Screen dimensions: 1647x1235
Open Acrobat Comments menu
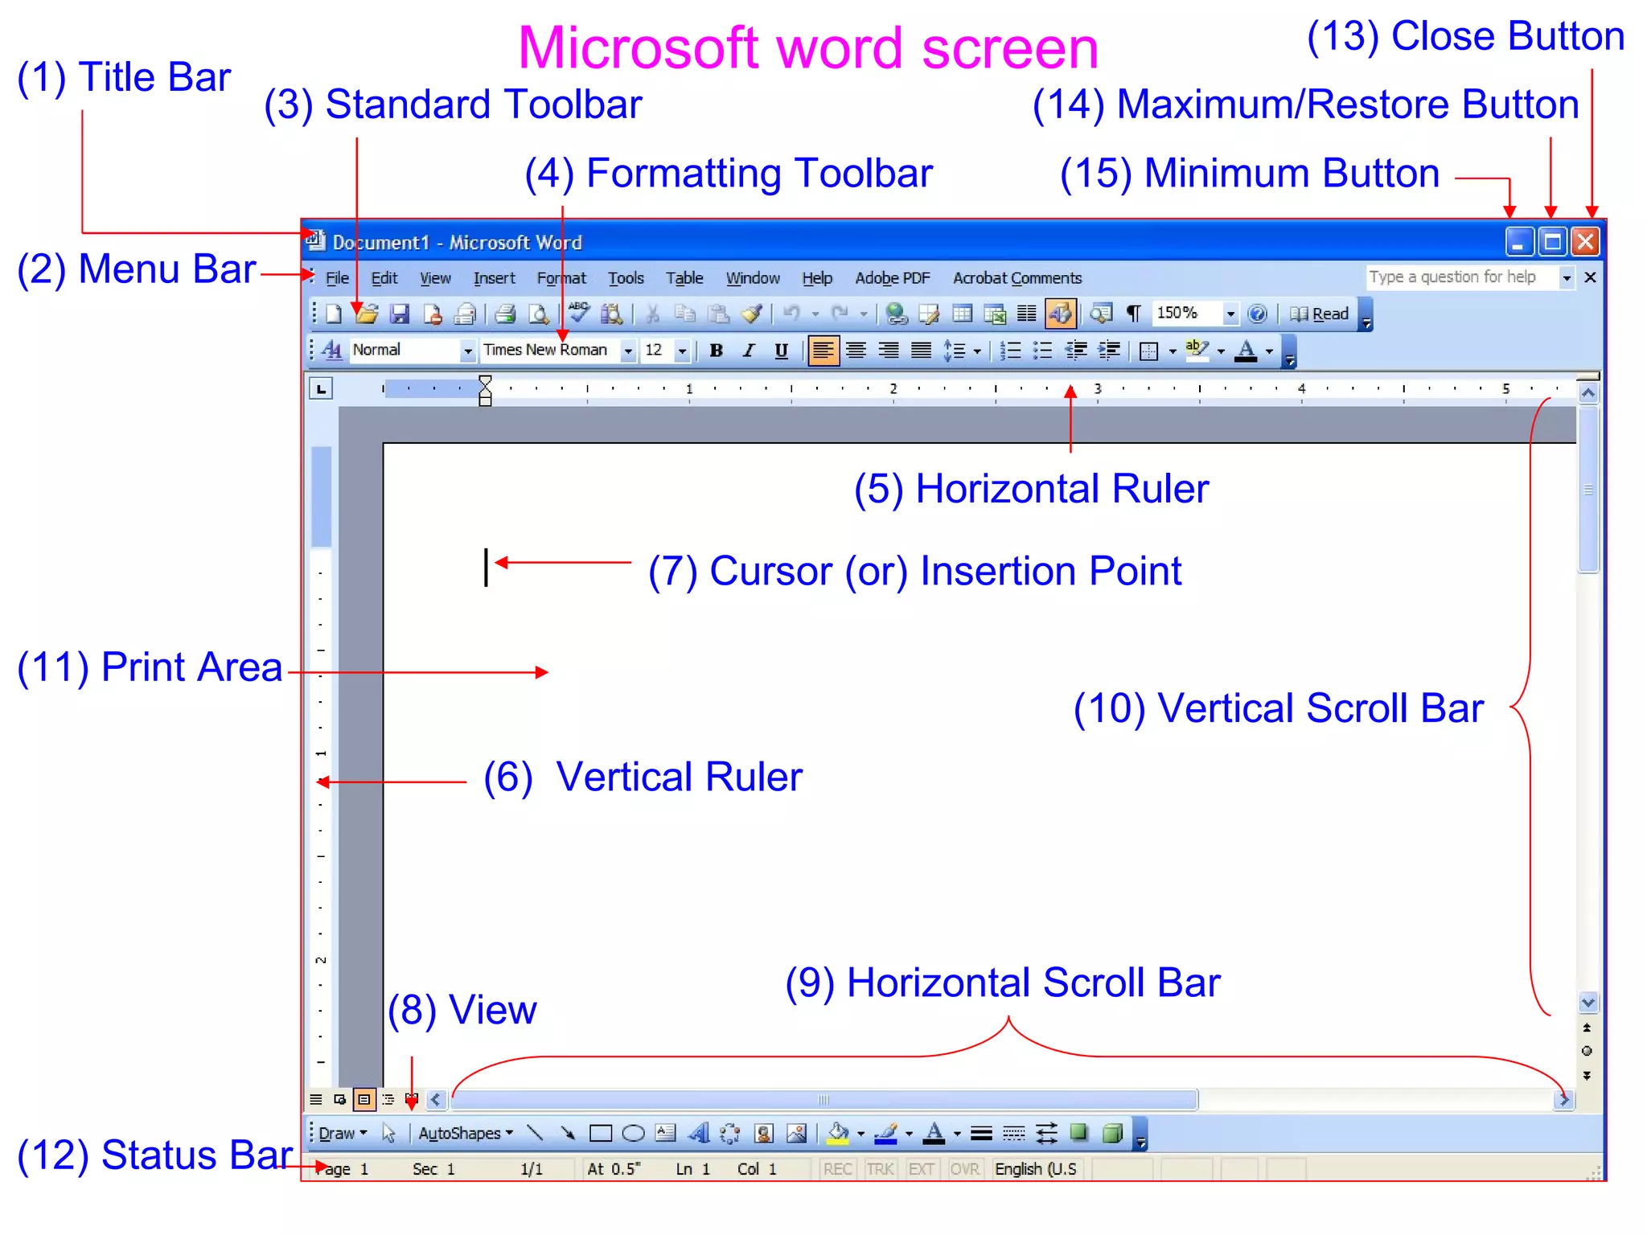(x=1017, y=278)
